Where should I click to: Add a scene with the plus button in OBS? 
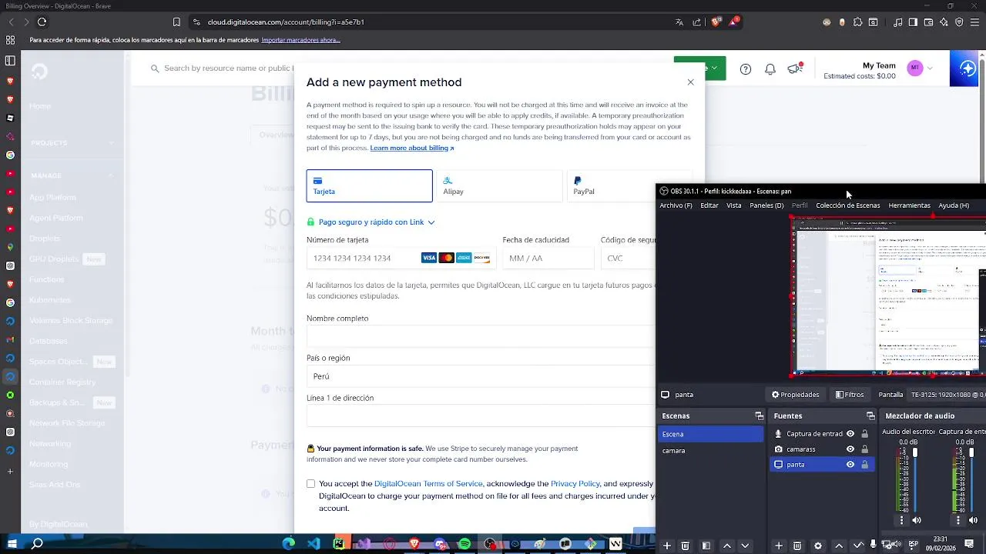(667, 546)
